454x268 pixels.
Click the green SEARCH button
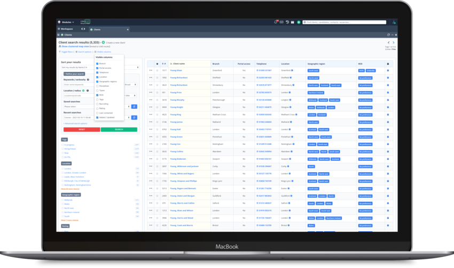coord(119,129)
